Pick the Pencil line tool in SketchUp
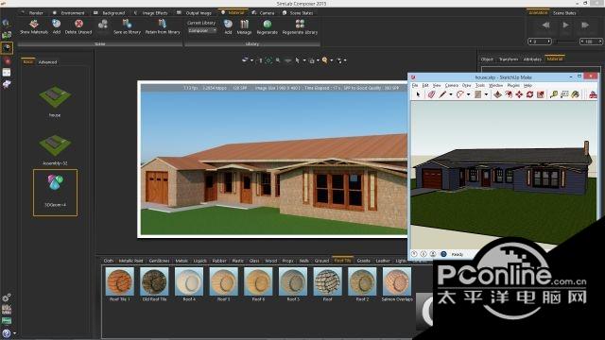This screenshot has width=605, height=340. tap(442, 94)
